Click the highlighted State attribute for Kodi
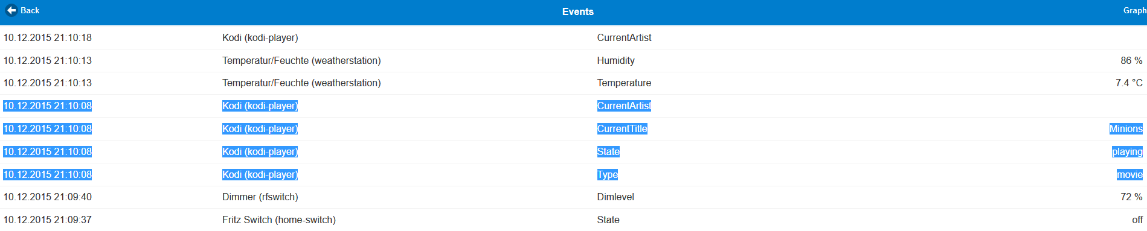Viewport: 1147px width, 231px height. click(x=608, y=151)
